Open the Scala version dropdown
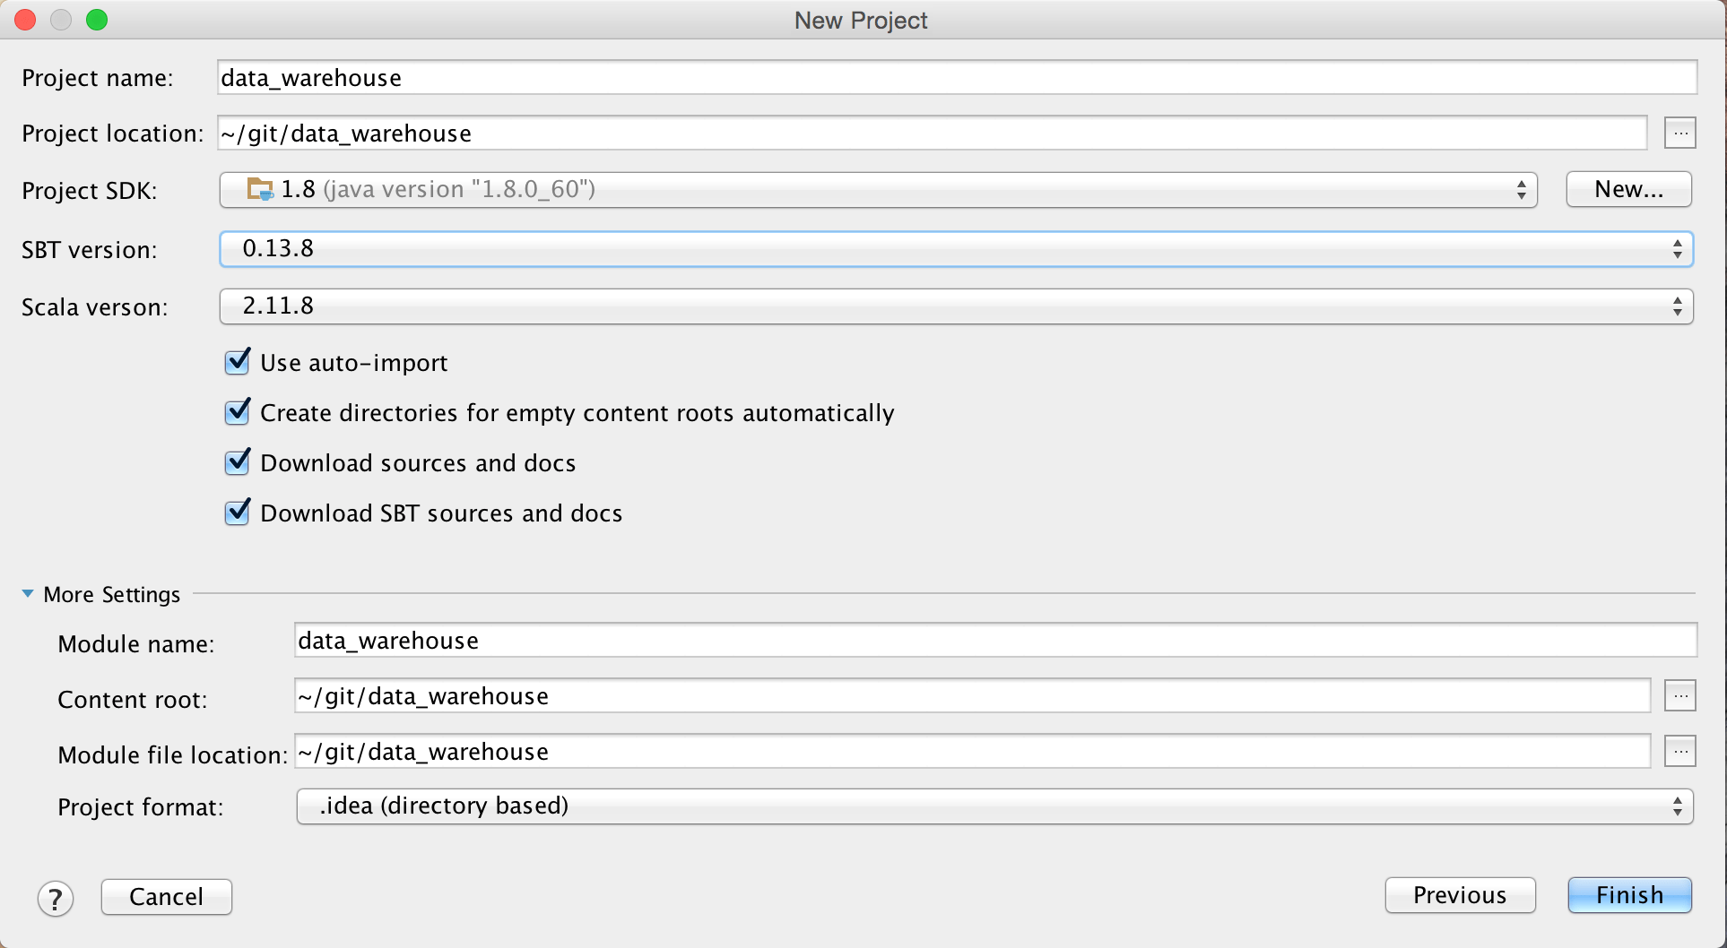This screenshot has height=948, width=1727. coord(956,306)
